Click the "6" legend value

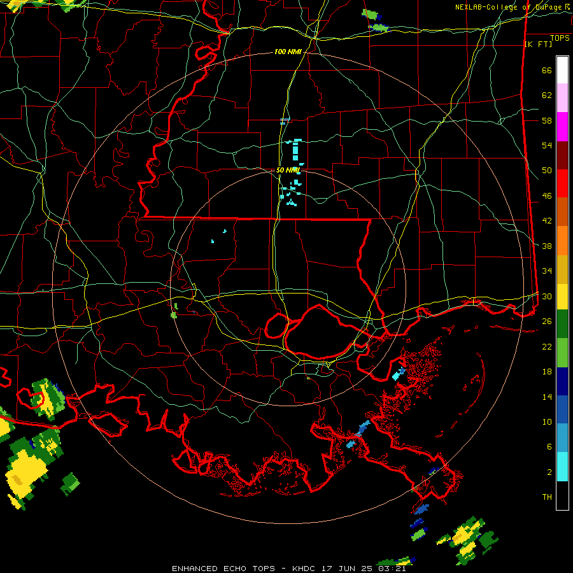(549, 447)
